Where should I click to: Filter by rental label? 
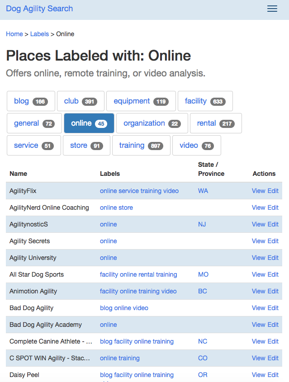point(216,123)
